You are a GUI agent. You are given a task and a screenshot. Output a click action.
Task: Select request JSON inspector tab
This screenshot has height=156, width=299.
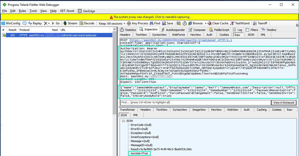[251, 35]
